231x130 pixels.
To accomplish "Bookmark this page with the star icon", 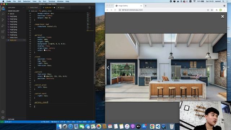I will click(212, 10).
